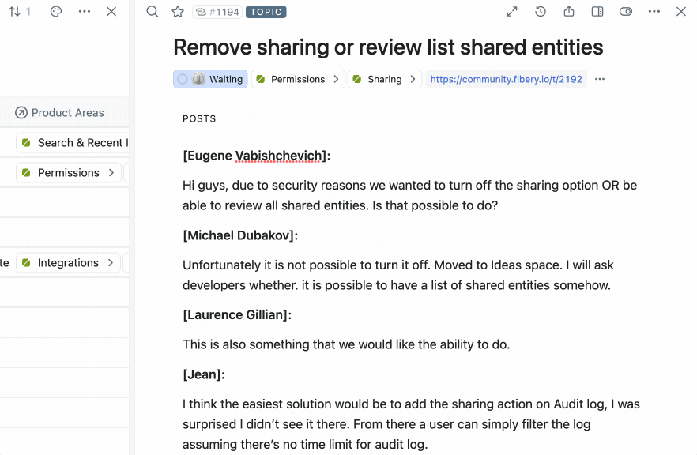The height and width of the screenshot is (455, 697).
Task: Expand the entity to full screen
Action: (512, 12)
